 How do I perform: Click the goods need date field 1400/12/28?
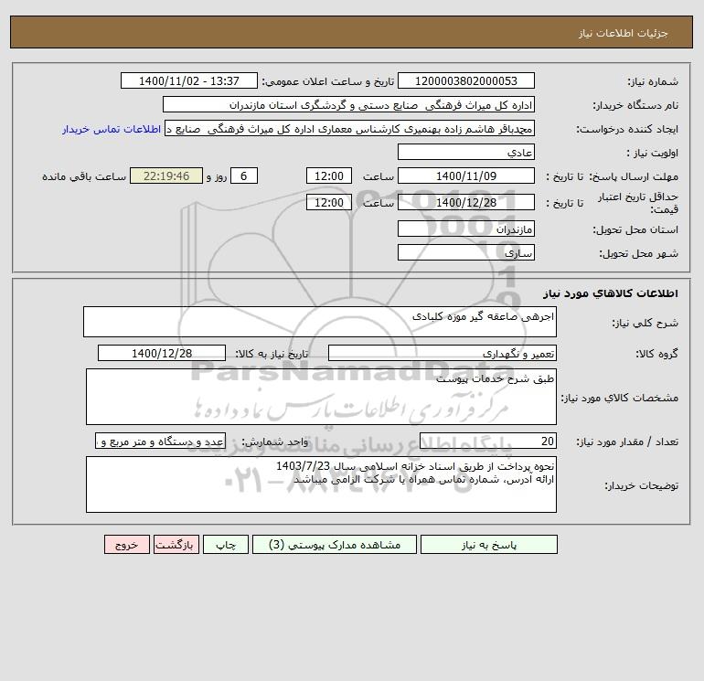pos(162,353)
